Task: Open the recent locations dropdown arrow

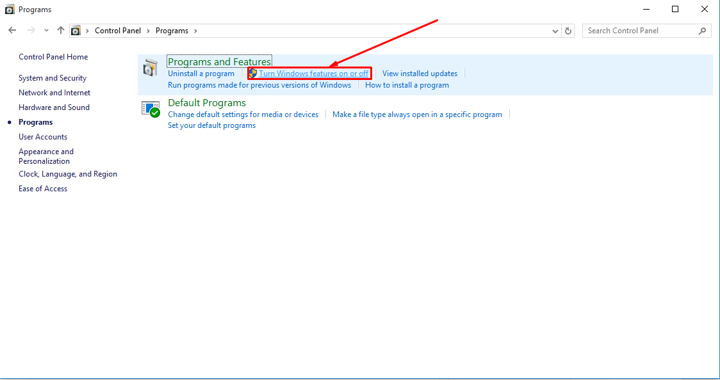Action: tap(46, 31)
